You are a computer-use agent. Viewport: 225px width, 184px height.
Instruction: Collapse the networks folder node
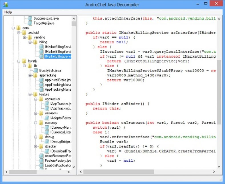coord(35,113)
